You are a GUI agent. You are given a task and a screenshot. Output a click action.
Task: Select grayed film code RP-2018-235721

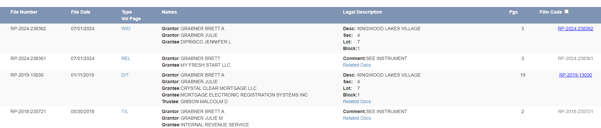(x=575, y=111)
